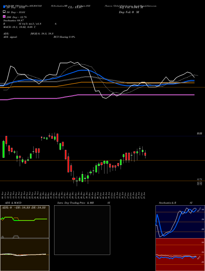Click the 'SI 14/3: 44.5 / 41.8' reading
The height and width of the screenshot is (271, 205).
tap(30, 24)
